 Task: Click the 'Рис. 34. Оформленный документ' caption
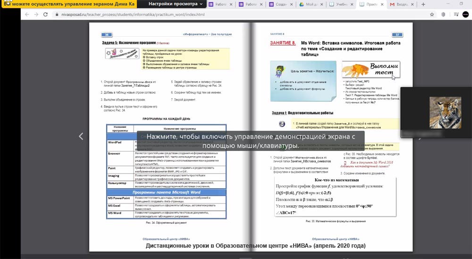point(166,223)
